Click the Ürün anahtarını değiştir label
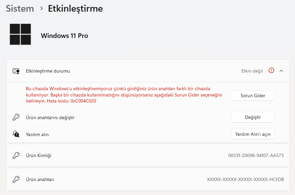 click(x=50, y=117)
